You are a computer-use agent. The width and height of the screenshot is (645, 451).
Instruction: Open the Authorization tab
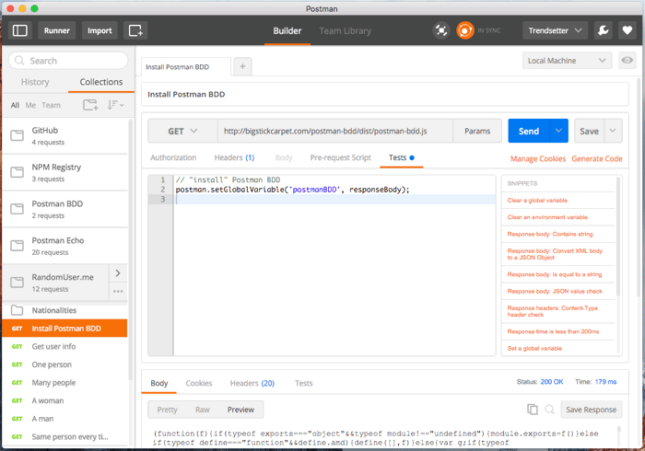[x=173, y=157]
